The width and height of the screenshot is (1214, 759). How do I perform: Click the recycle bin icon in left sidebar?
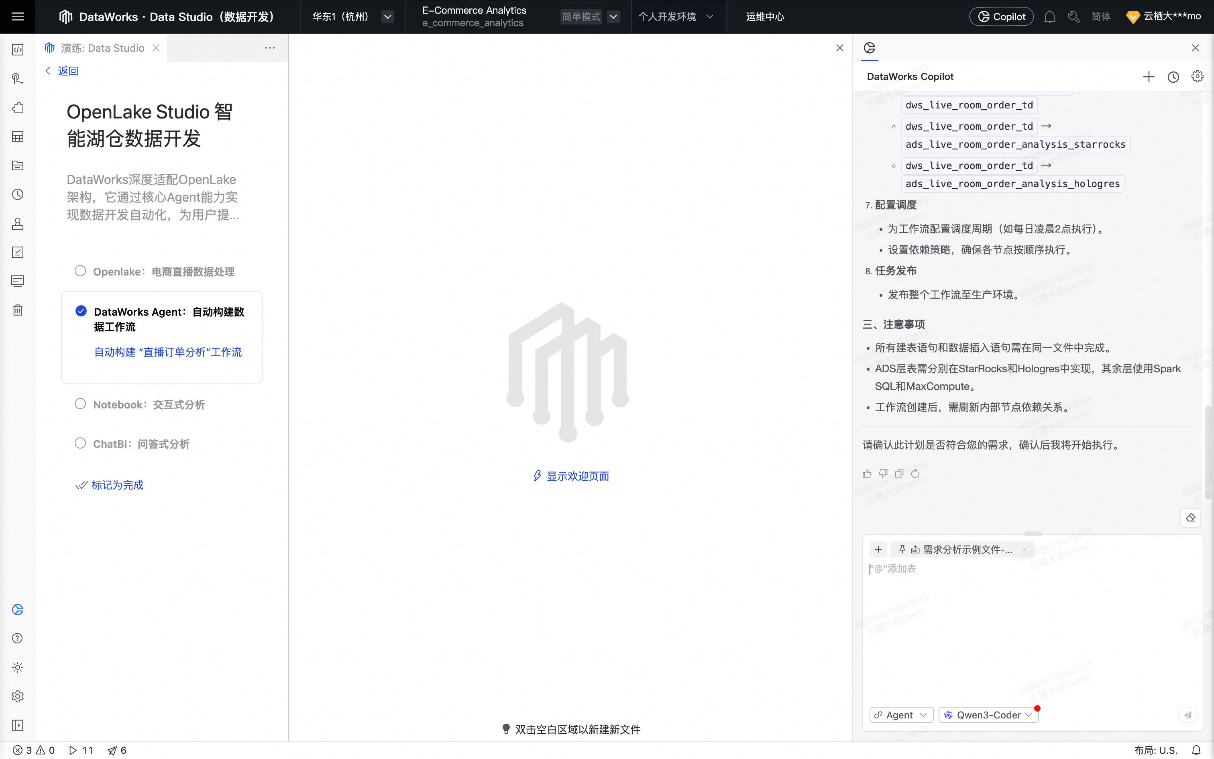[18, 310]
